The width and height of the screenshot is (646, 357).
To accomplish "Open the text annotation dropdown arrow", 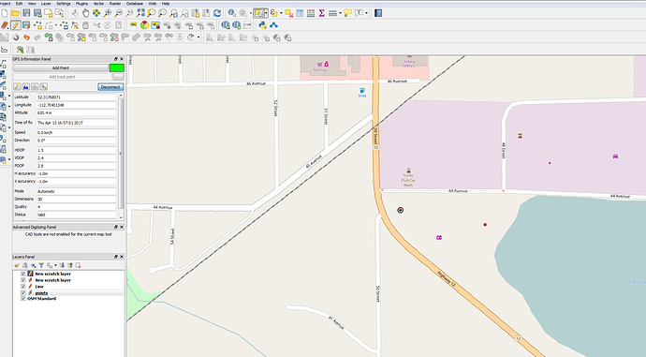I will [x=366, y=13].
